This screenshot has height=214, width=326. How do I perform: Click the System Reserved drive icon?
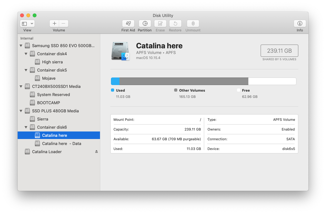(x=32, y=95)
